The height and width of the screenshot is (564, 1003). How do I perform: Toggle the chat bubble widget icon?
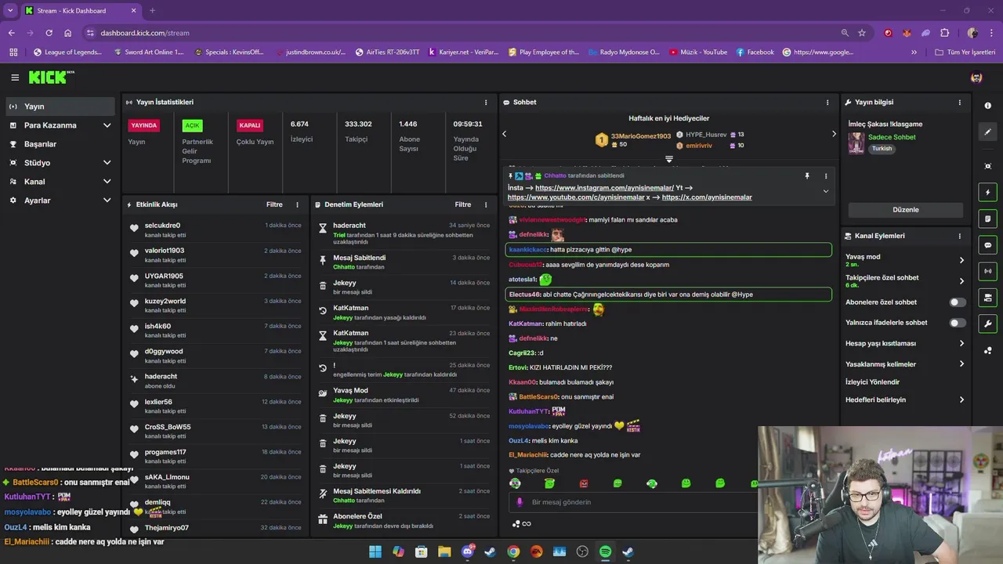click(987, 245)
